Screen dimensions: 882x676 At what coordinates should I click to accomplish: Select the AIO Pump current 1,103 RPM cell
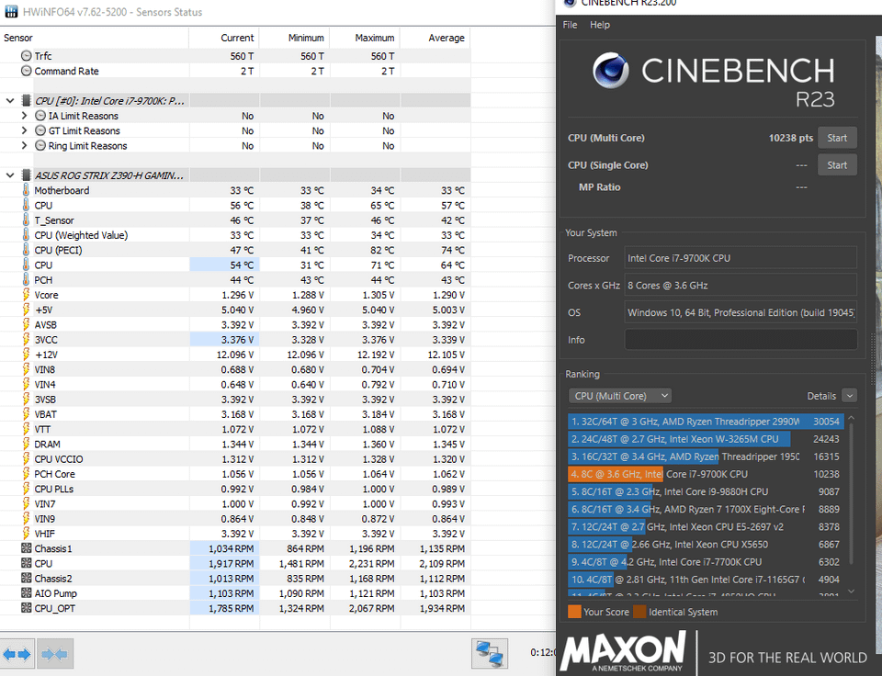tap(224, 592)
